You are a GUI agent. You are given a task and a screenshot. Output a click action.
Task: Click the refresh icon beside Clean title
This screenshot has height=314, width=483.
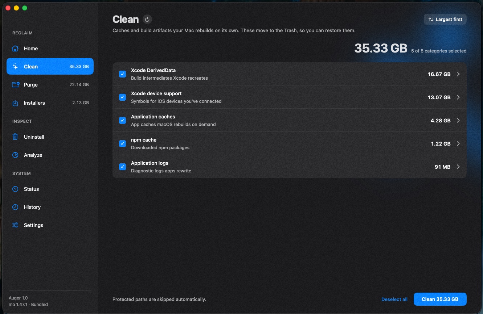[147, 19]
